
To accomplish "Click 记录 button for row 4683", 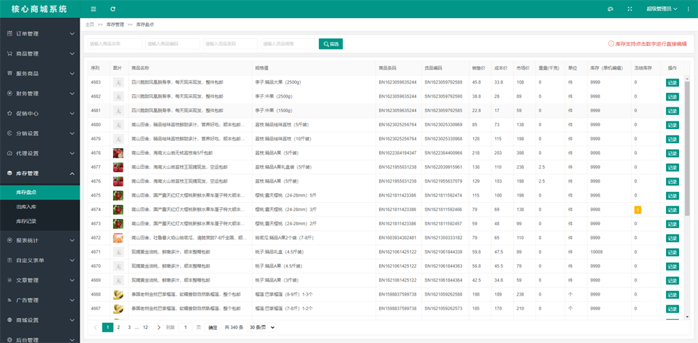I will [671, 82].
